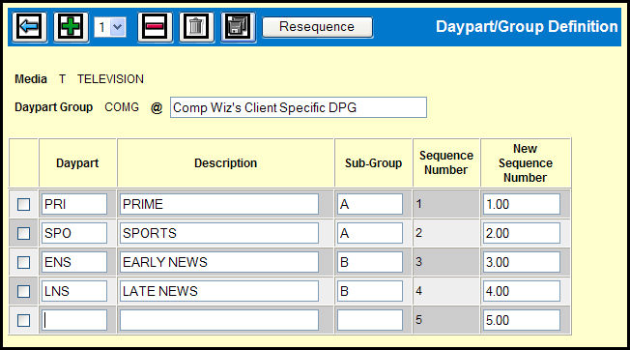630x350 pixels.
Task: Check the box for the LNS row
Action: pos(24,291)
